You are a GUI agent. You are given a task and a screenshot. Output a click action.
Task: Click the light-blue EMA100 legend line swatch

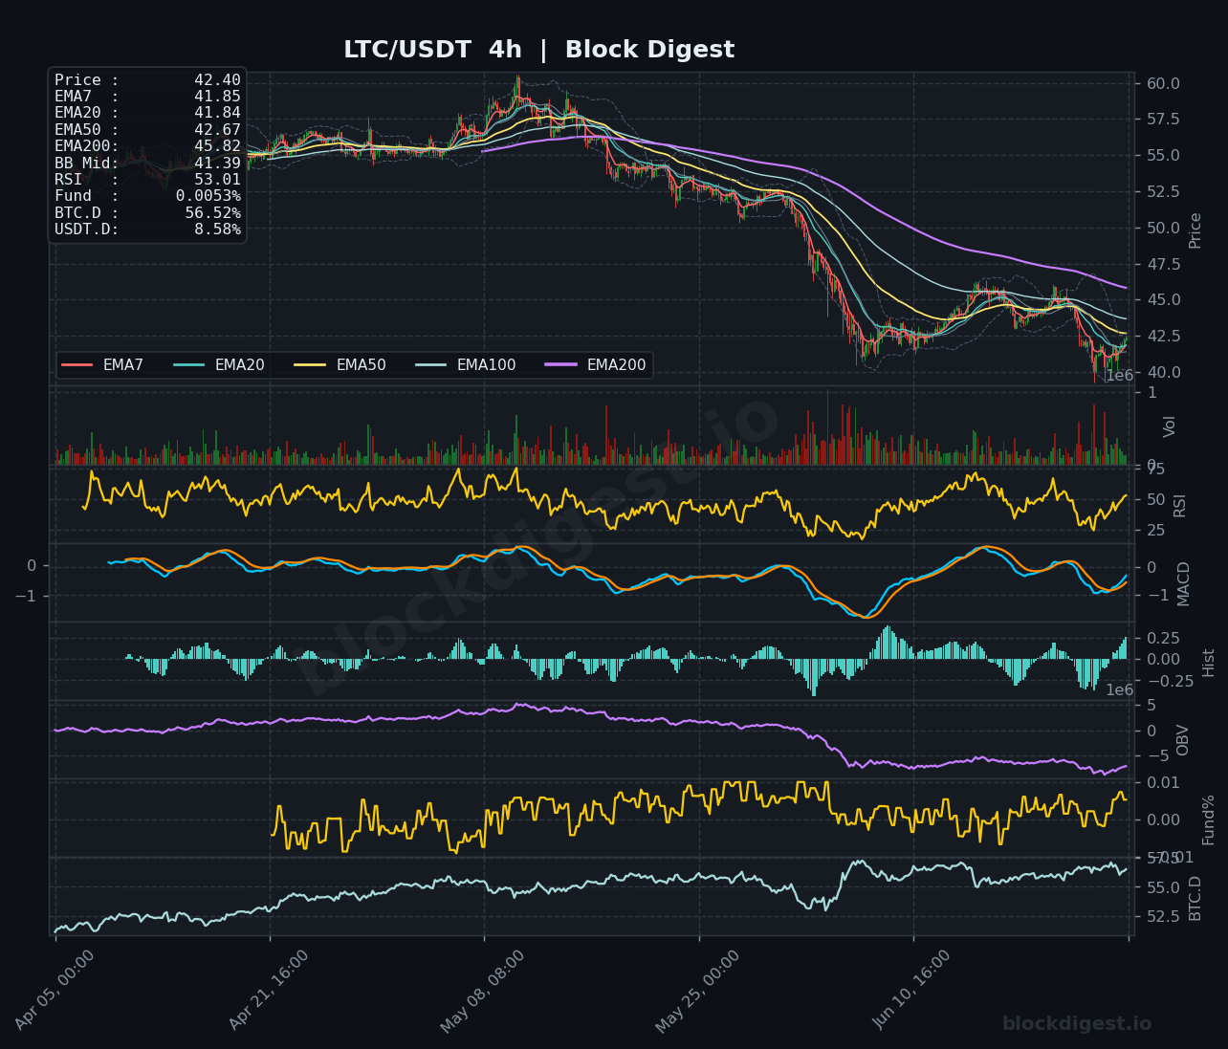click(431, 365)
